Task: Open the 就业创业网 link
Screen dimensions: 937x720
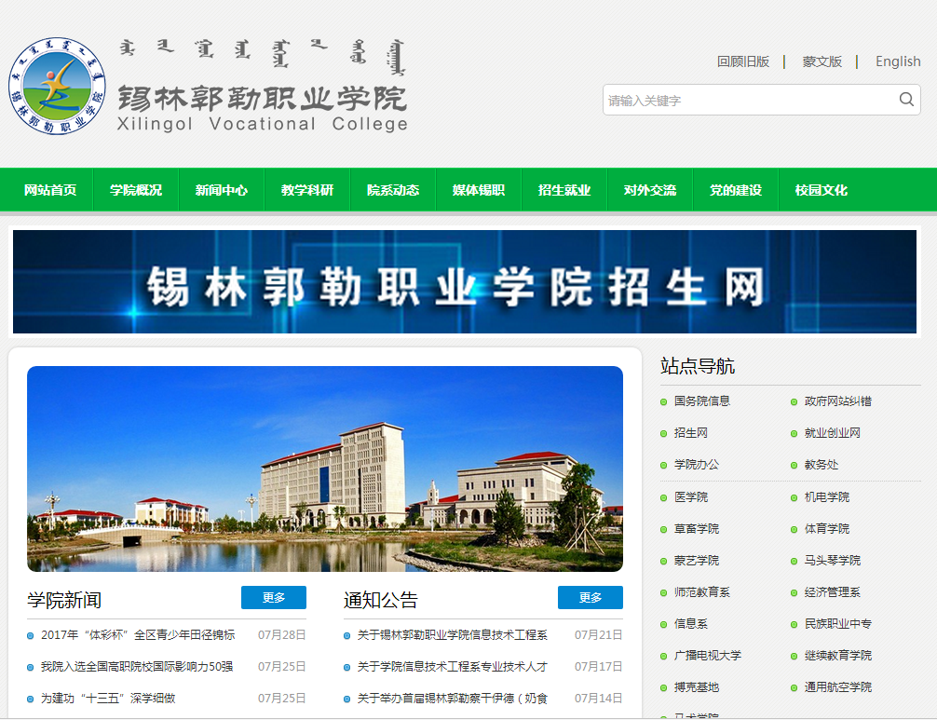Action: 833,433
